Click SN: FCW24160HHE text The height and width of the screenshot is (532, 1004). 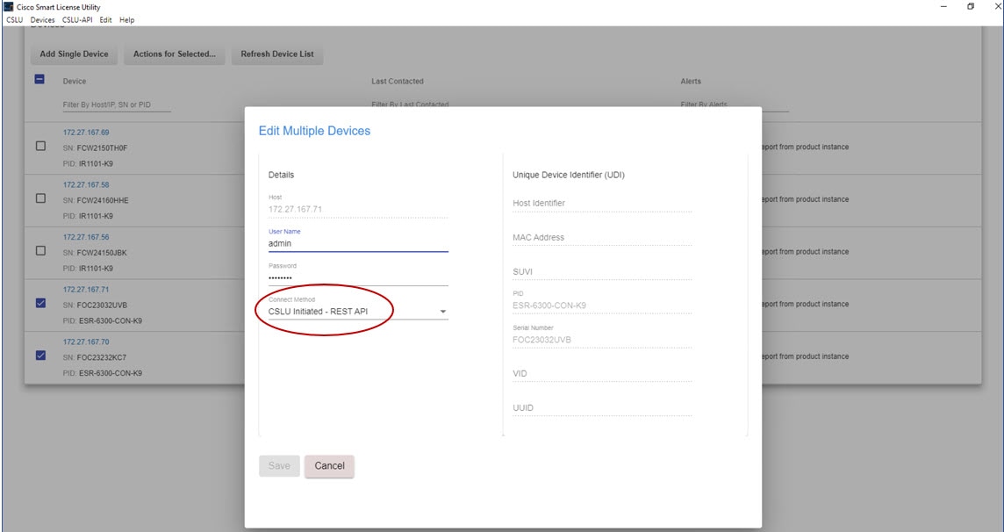[x=96, y=200]
